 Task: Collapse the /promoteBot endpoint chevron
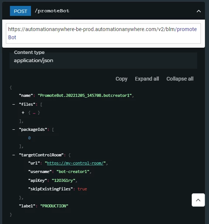click(199, 11)
